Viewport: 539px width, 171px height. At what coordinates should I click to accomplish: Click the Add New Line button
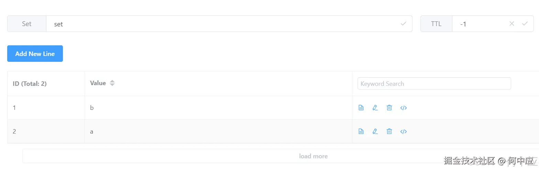tap(35, 54)
